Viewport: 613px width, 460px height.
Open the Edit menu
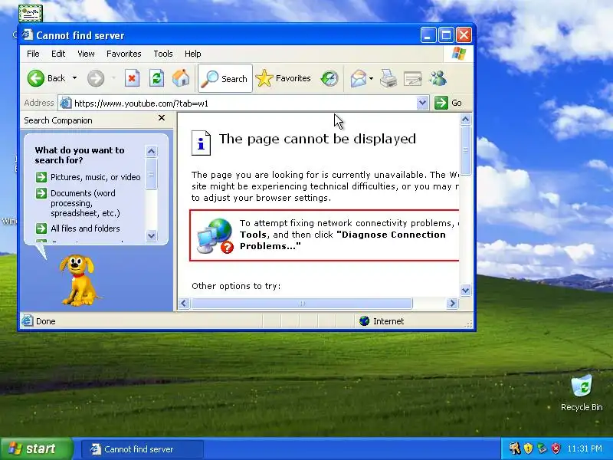(58, 54)
